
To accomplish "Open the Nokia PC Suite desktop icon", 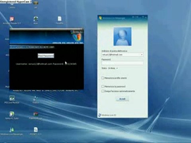I will [12, 114].
